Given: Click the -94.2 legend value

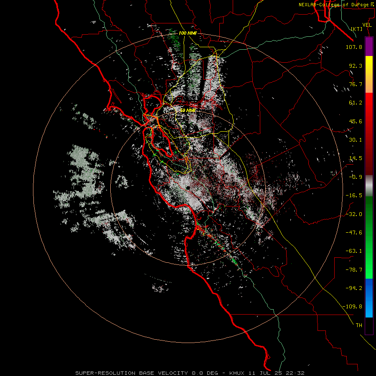Looking at the screenshot, I should pos(354,288).
